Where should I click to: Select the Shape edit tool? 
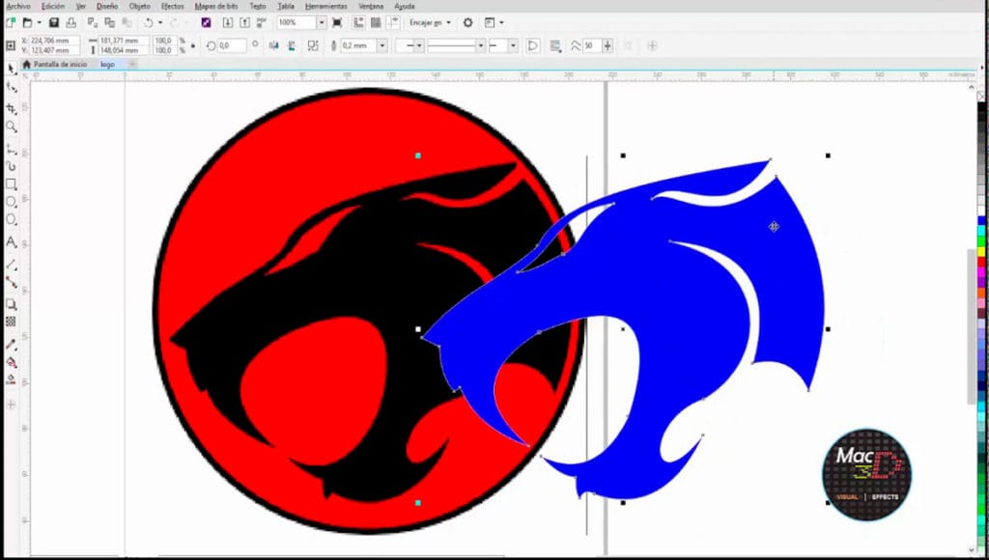coord(11,88)
